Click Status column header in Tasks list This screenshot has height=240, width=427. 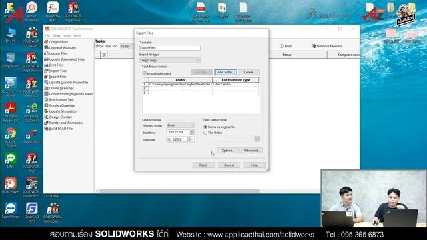[x=287, y=55]
